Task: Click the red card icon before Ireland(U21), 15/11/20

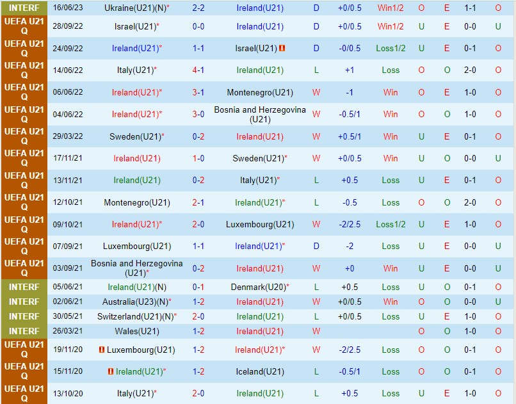Action: click(x=111, y=371)
